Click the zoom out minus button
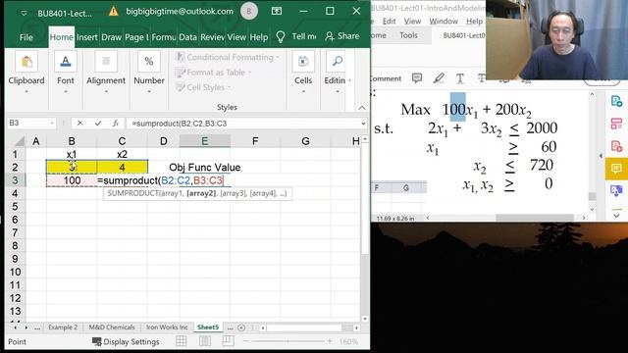The height and width of the screenshot is (353, 628). 246,341
